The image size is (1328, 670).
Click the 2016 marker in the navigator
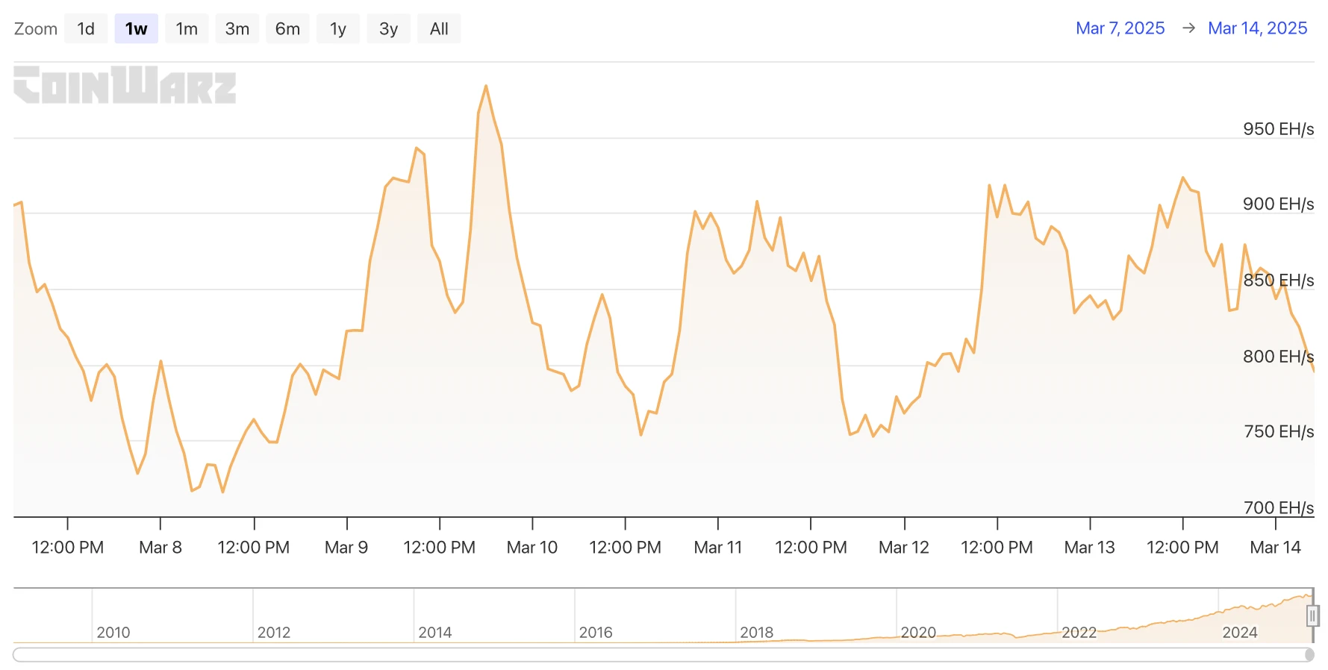pos(595,632)
